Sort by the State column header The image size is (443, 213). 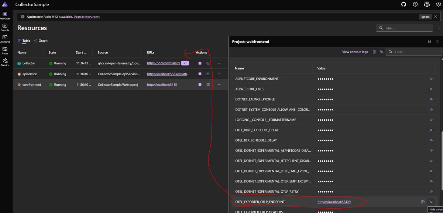click(x=52, y=52)
